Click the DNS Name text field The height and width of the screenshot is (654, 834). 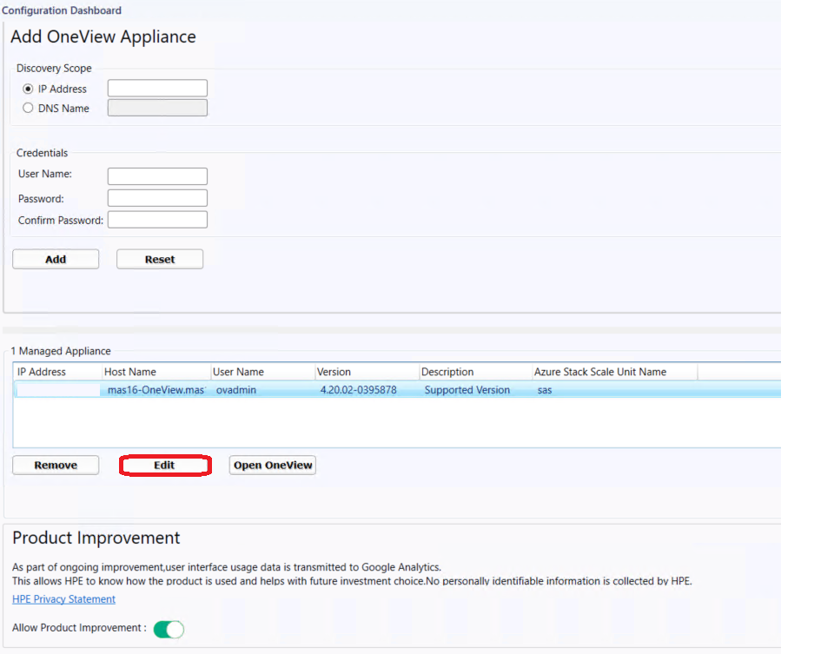tap(157, 107)
